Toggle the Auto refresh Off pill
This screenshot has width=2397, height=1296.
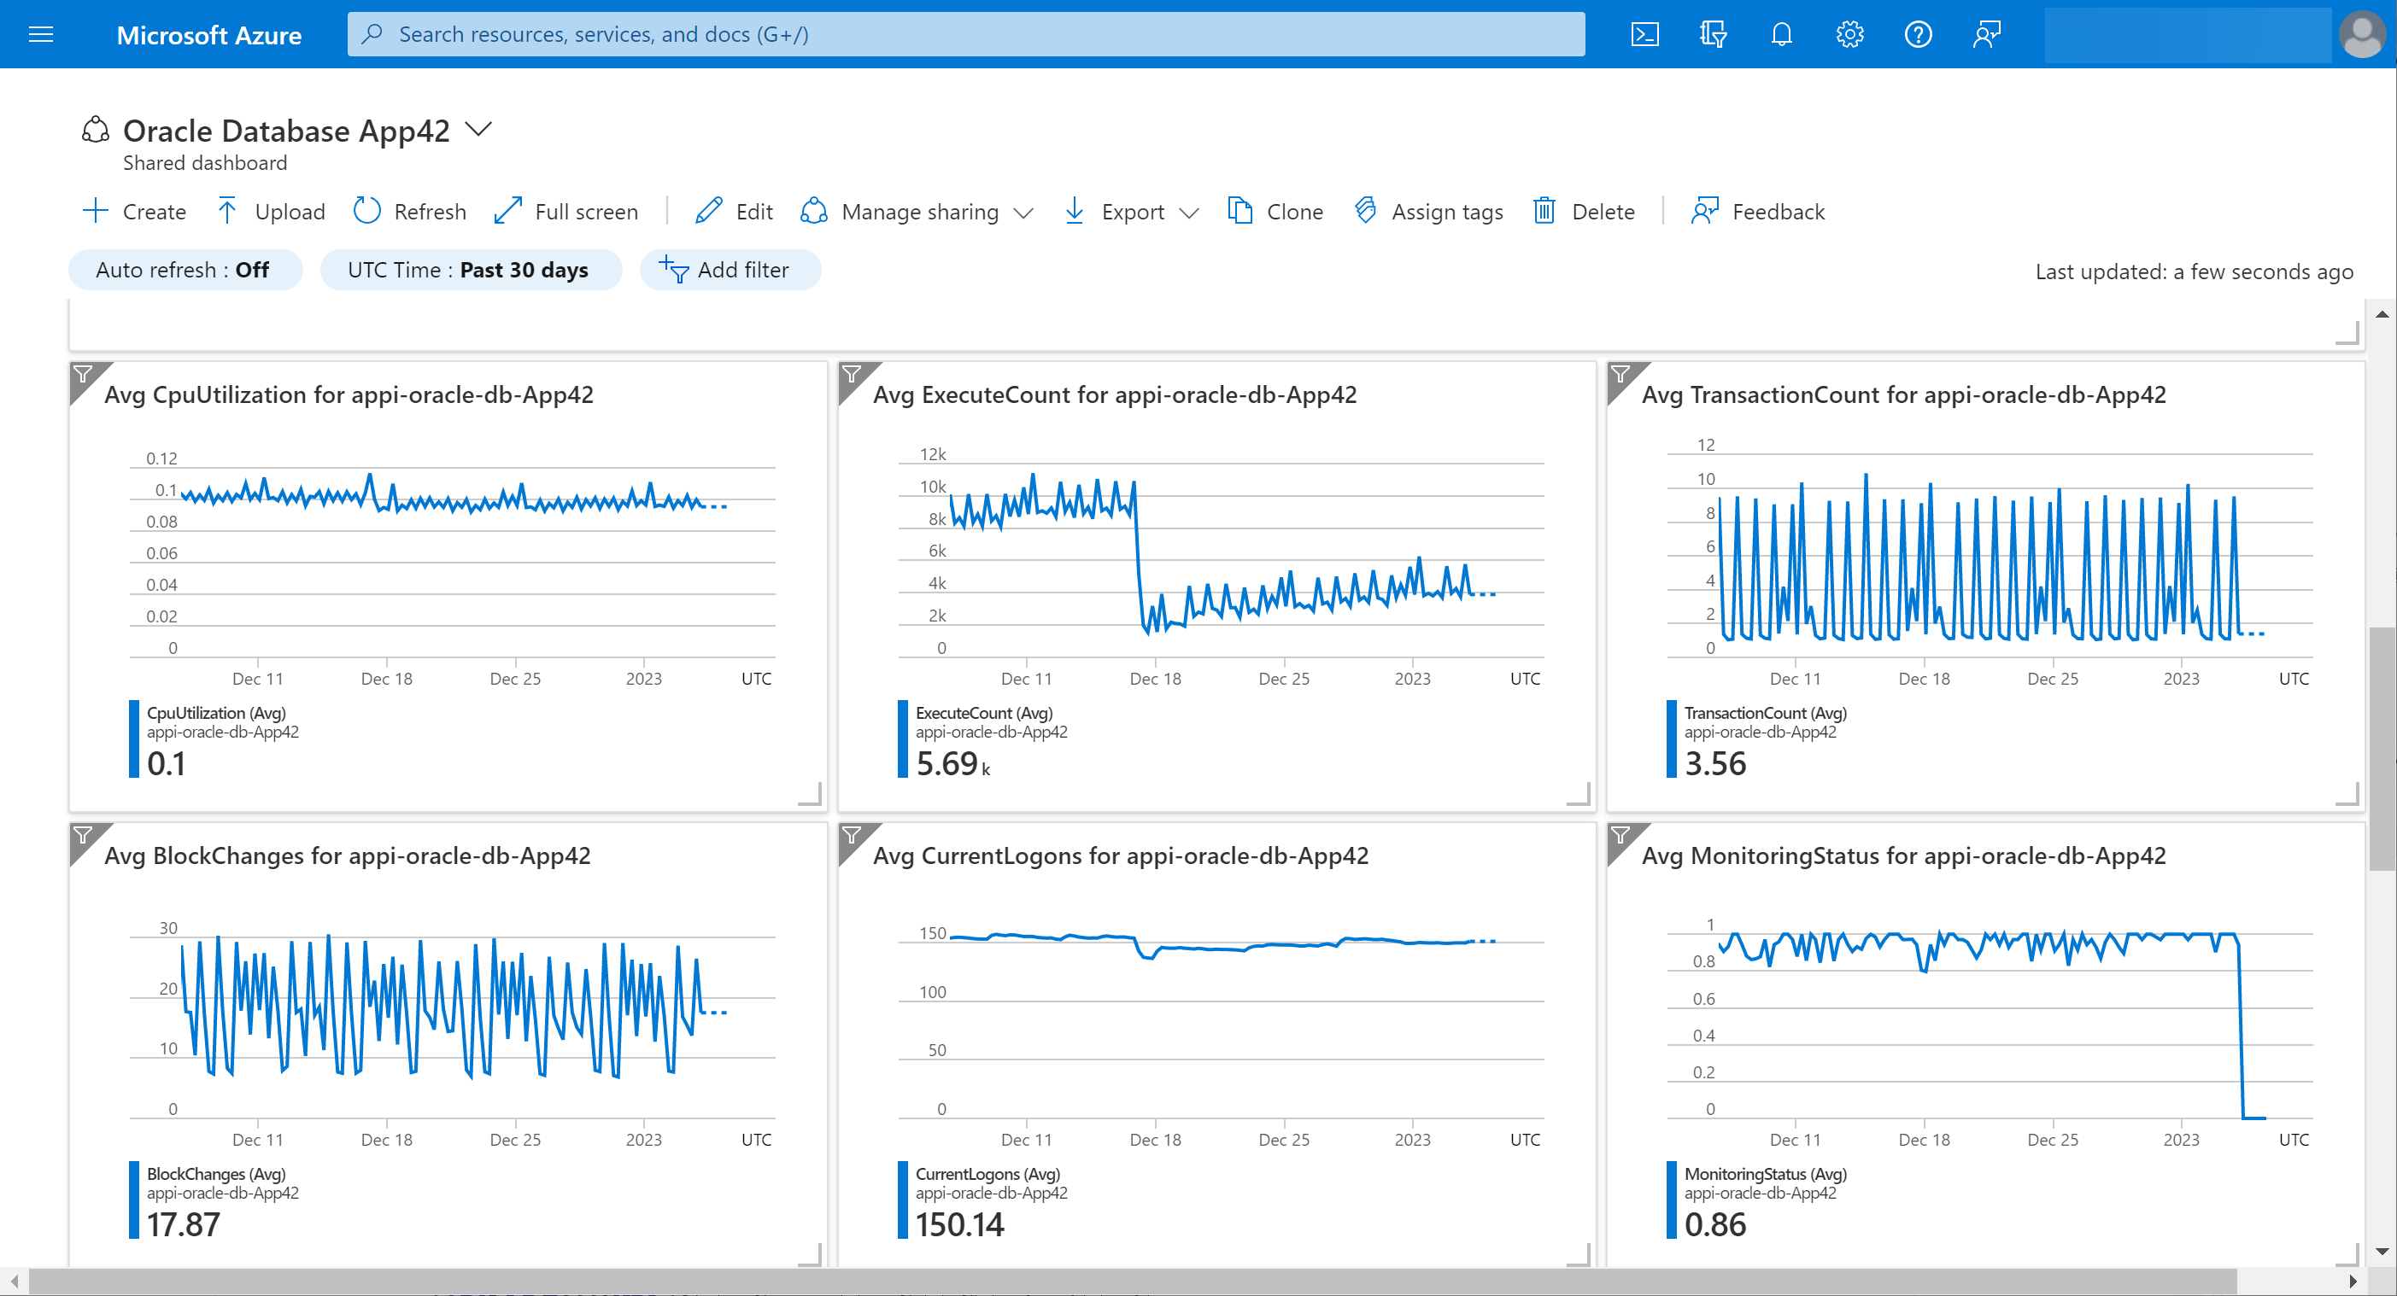click(185, 270)
